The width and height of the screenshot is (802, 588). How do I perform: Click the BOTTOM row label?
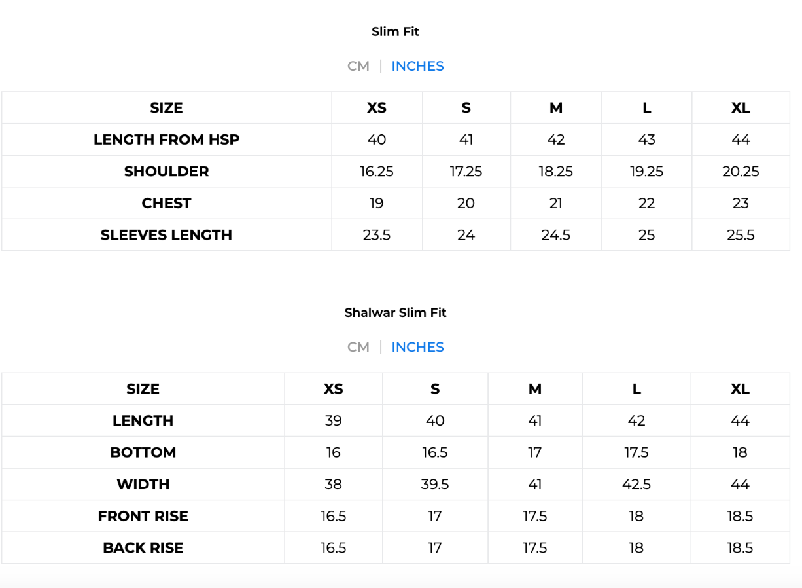[x=143, y=452]
